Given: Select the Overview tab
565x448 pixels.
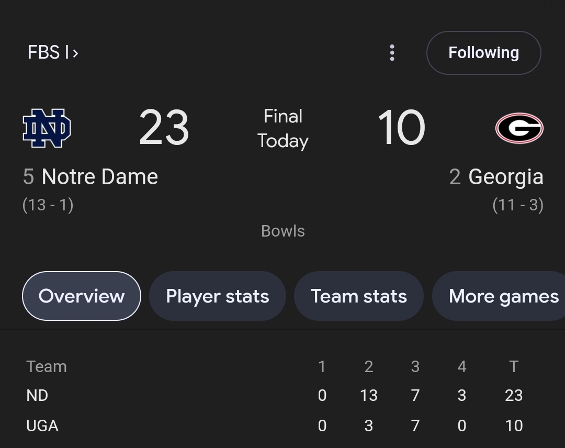Looking at the screenshot, I should point(82,296).
